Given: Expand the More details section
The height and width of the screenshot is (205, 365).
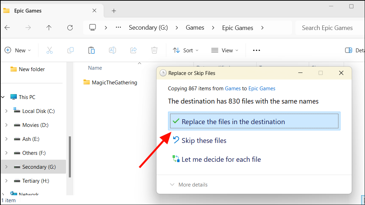Looking at the screenshot, I should (189, 184).
